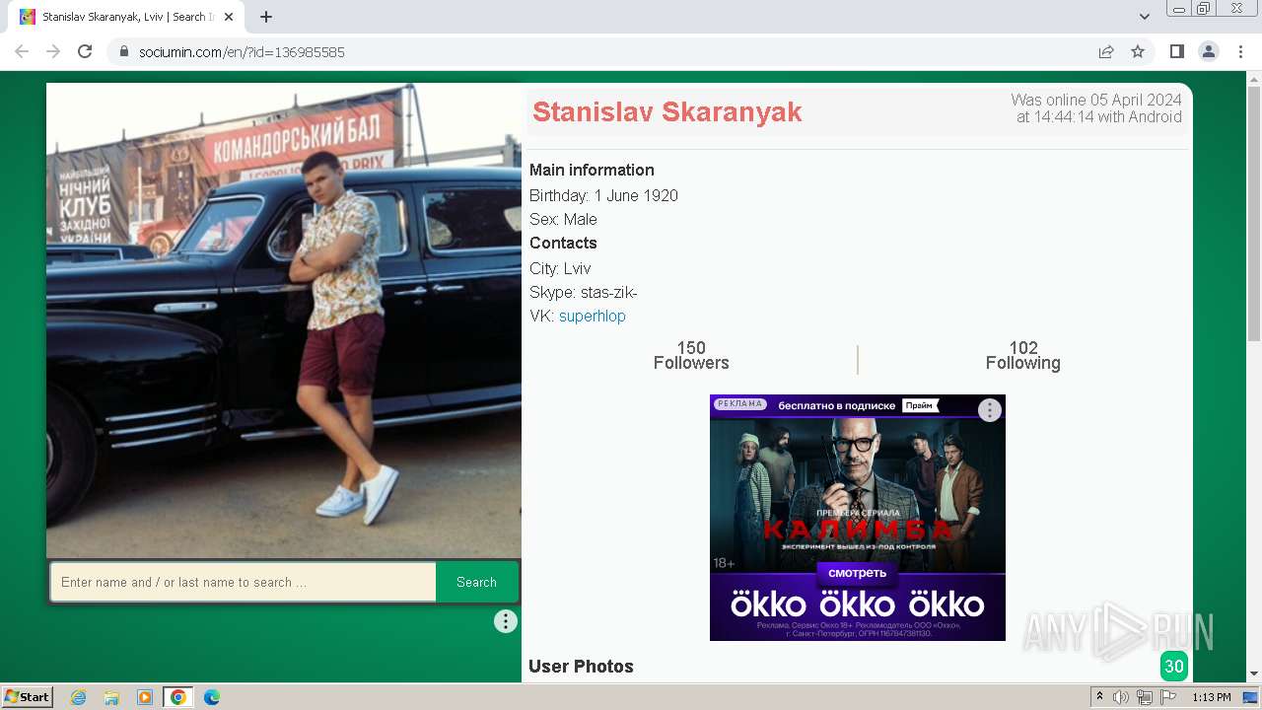Click the Action Center flag tray icon
Viewport: 1262px width, 710px height.
pos(1168,697)
